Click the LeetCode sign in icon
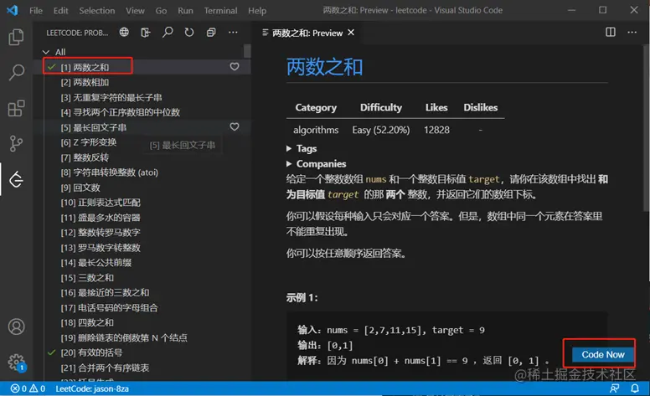 point(146,32)
